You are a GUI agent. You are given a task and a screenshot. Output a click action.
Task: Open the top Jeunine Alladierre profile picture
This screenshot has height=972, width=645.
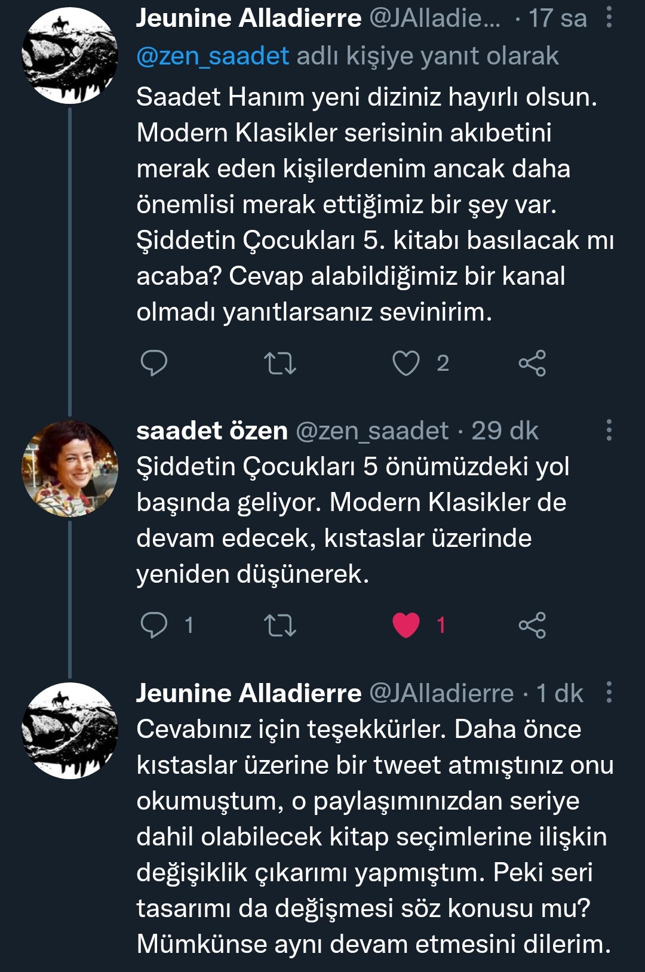coord(70,56)
